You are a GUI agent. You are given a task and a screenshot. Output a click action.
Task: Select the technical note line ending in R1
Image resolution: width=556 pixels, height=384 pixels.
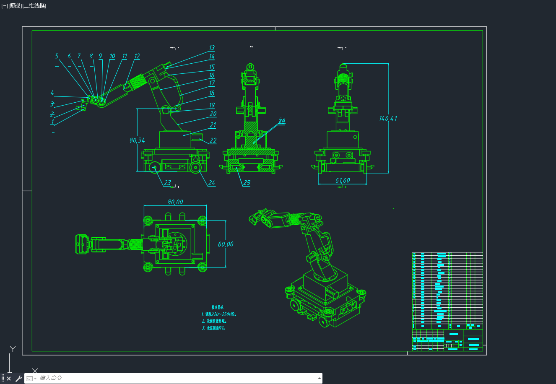pyautogui.click(x=214, y=328)
